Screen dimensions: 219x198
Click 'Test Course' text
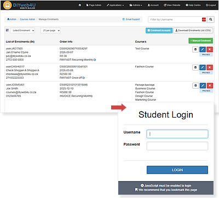tap(142, 49)
